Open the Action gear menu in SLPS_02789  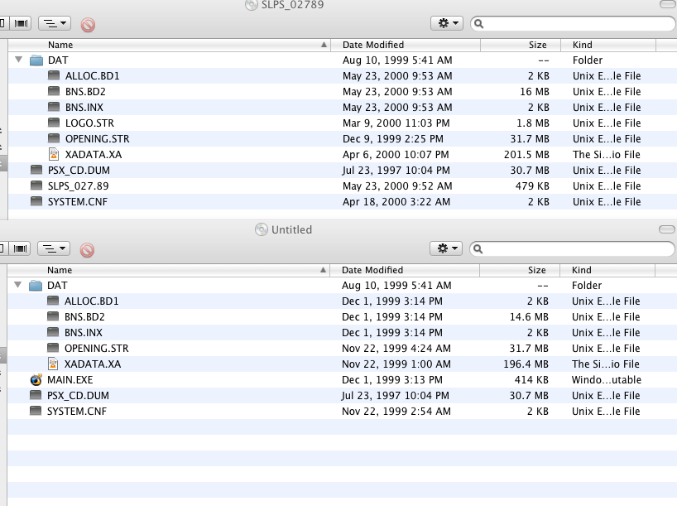coord(447,24)
